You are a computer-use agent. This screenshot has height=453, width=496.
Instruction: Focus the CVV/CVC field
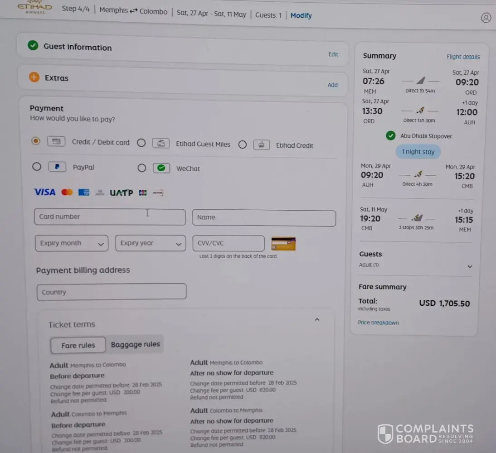[229, 243]
